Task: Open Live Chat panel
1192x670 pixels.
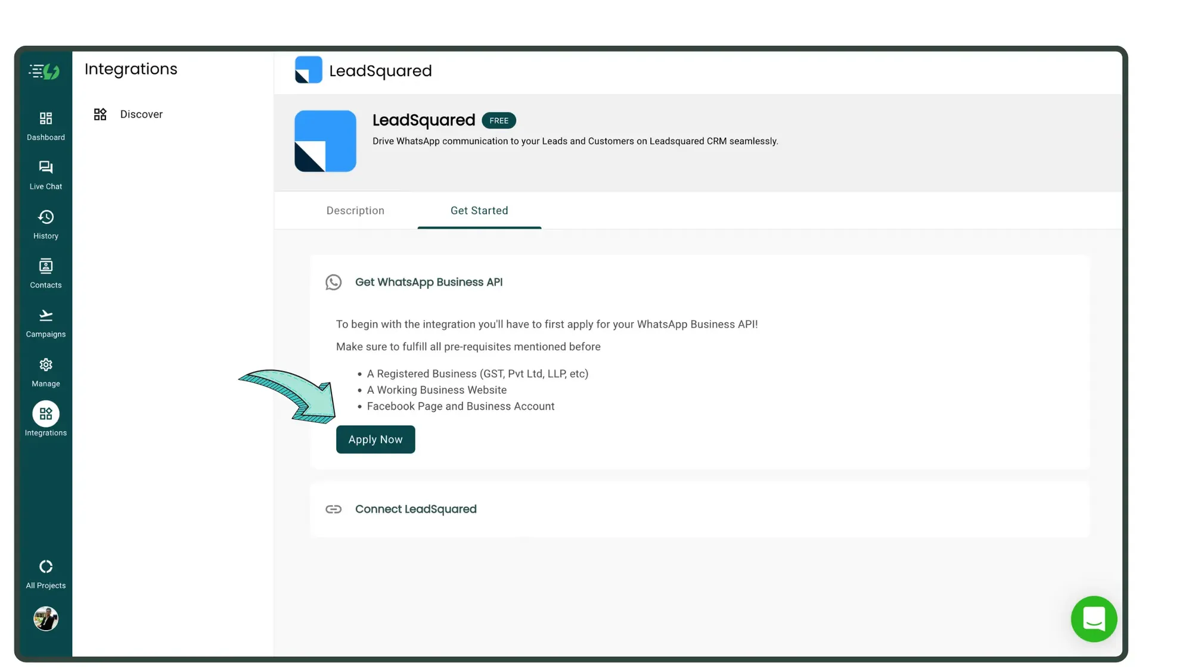Action: pyautogui.click(x=45, y=174)
